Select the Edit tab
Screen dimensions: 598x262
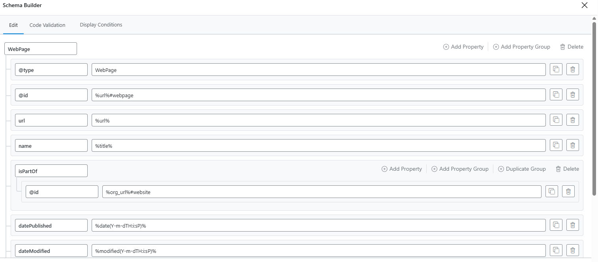(x=13, y=25)
